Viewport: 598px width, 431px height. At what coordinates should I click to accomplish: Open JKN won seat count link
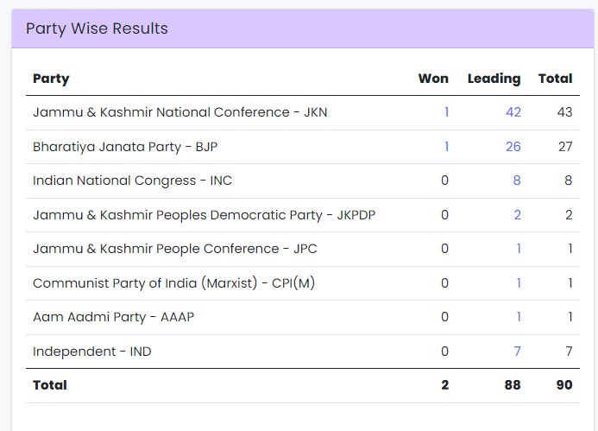click(446, 112)
